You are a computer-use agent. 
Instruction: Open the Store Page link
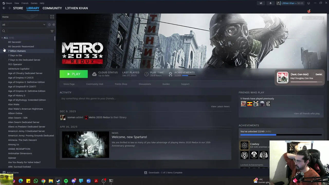69,84
